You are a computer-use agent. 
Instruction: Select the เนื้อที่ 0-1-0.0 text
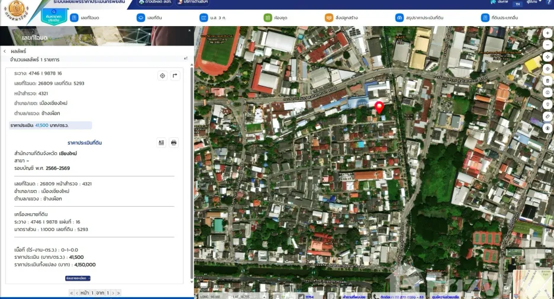(x=46, y=250)
